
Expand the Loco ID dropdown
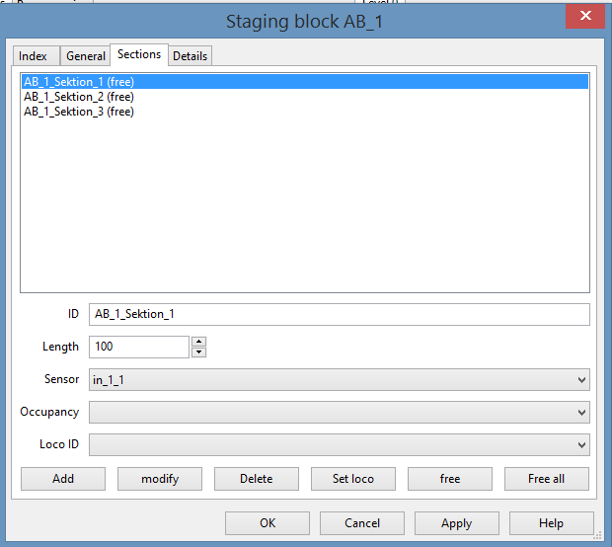point(339,444)
